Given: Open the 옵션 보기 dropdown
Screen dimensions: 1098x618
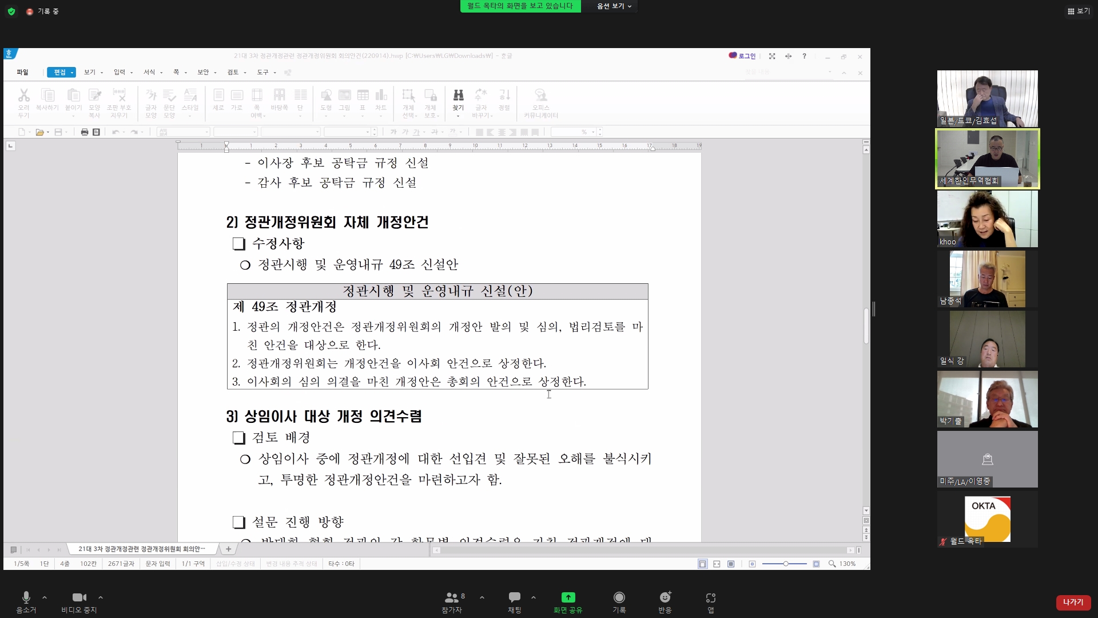Looking at the screenshot, I should (610, 6).
